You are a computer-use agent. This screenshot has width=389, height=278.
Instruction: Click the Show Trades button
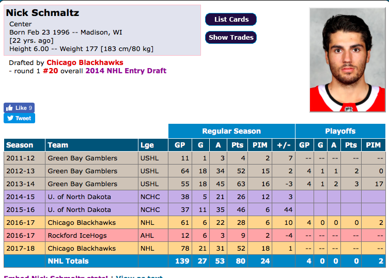tap(231, 38)
